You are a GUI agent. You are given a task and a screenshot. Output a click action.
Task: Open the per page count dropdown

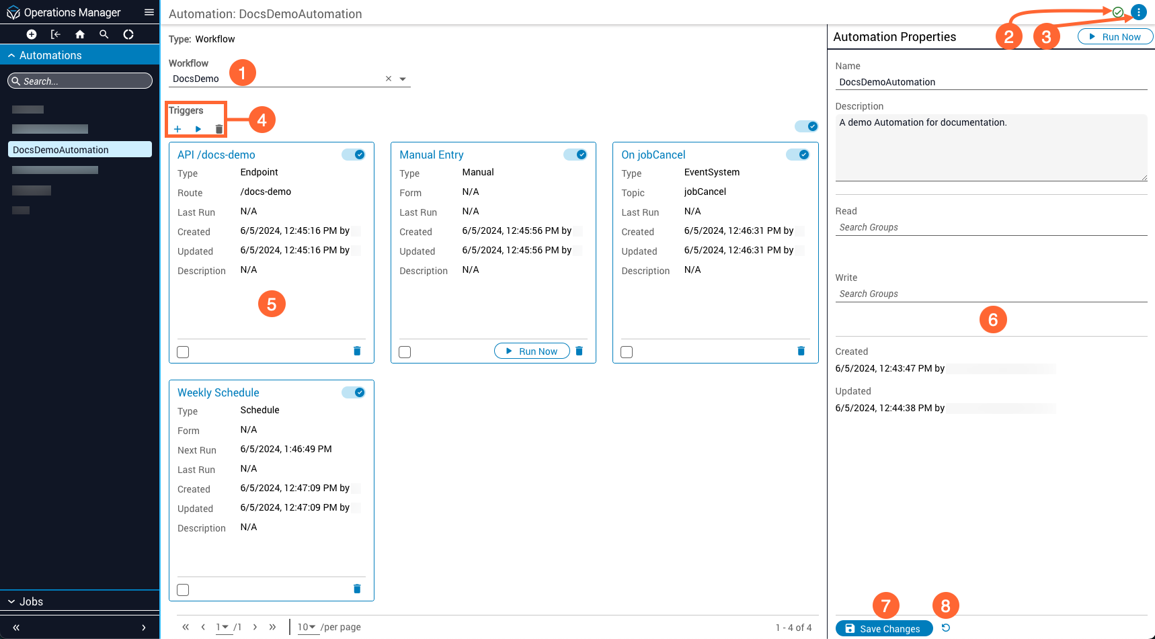click(x=307, y=627)
